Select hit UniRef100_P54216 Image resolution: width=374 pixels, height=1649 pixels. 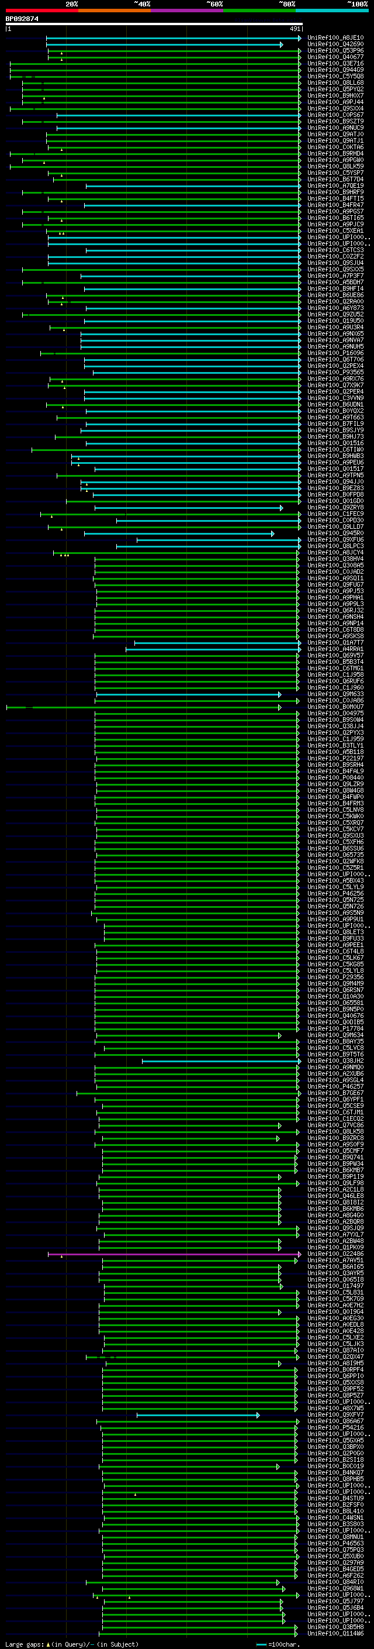click(x=335, y=1427)
